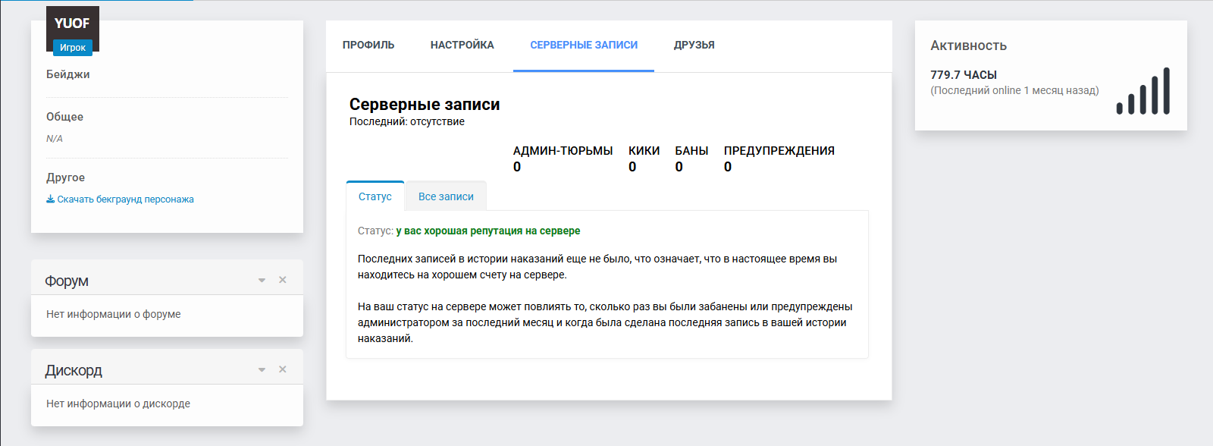Close the Форум panel
The width and height of the screenshot is (1213, 446).
[x=283, y=280]
